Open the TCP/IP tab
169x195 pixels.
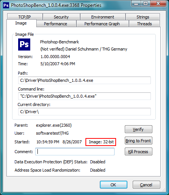[x=25, y=17]
